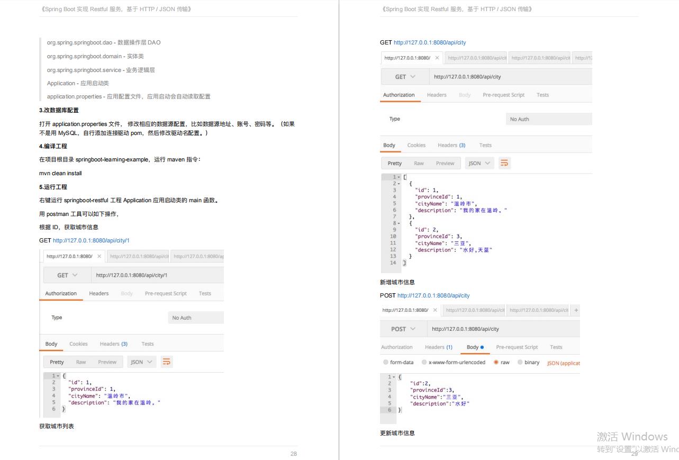The height and width of the screenshot is (460, 679).
Task: Click the '新增城市信息' text
Action: pos(397,282)
